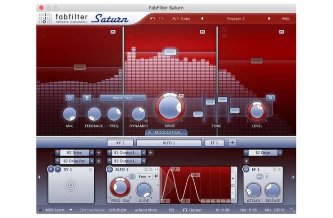The image size is (333, 218).
Task: Remove the B1 Output L... modulation slot
Action: [x=144, y=153]
